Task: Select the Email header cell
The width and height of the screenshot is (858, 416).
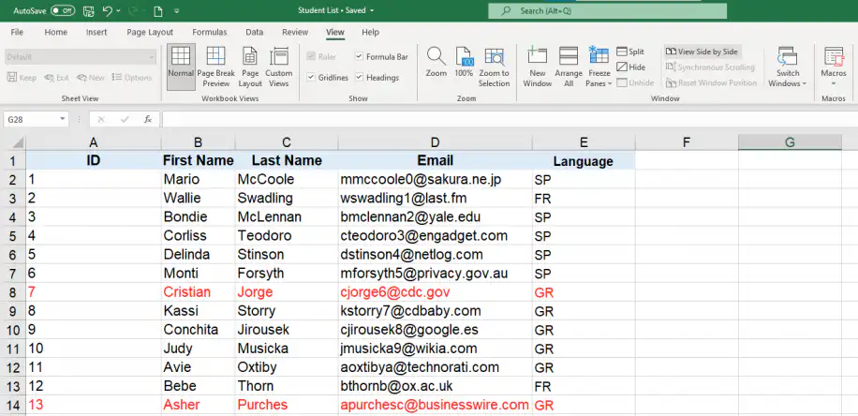Action: click(435, 160)
